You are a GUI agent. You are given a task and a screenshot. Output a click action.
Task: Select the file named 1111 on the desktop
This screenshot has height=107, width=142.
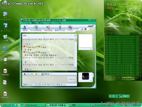click(x=5, y=61)
